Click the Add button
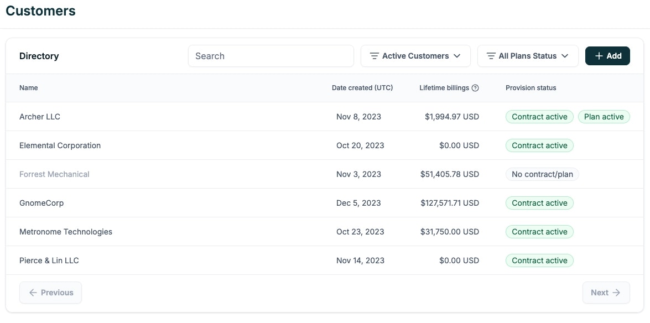This screenshot has width=650, height=323. tap(607, 56)
